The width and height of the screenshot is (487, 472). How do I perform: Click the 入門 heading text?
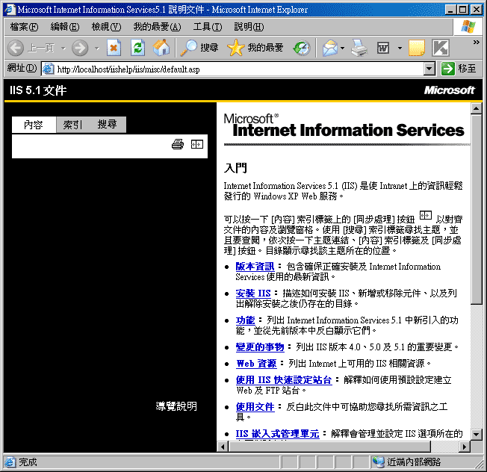click(235, 168)
